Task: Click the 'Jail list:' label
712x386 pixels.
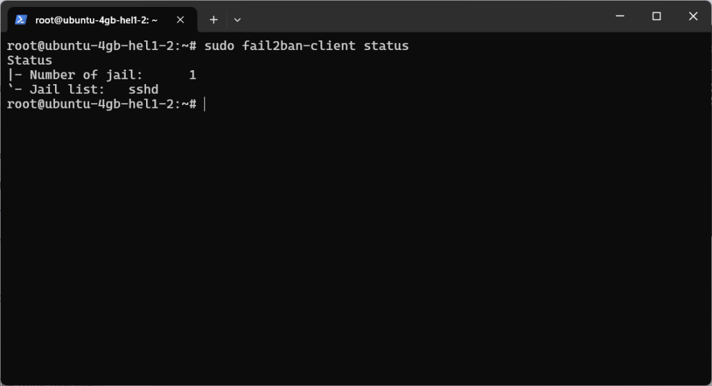Action: (67, 90)
